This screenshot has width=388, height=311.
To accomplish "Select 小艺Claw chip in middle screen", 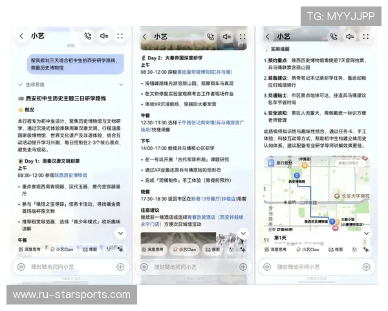I will 185,249.
